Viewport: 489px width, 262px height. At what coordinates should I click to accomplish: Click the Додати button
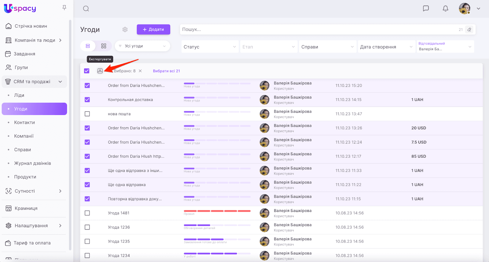pos(153,30)
